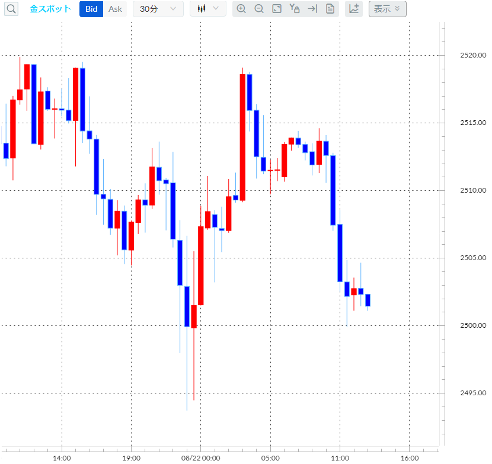Click the 14:00 time axis label
Screen dimensions: 492x464
(62, 458)
